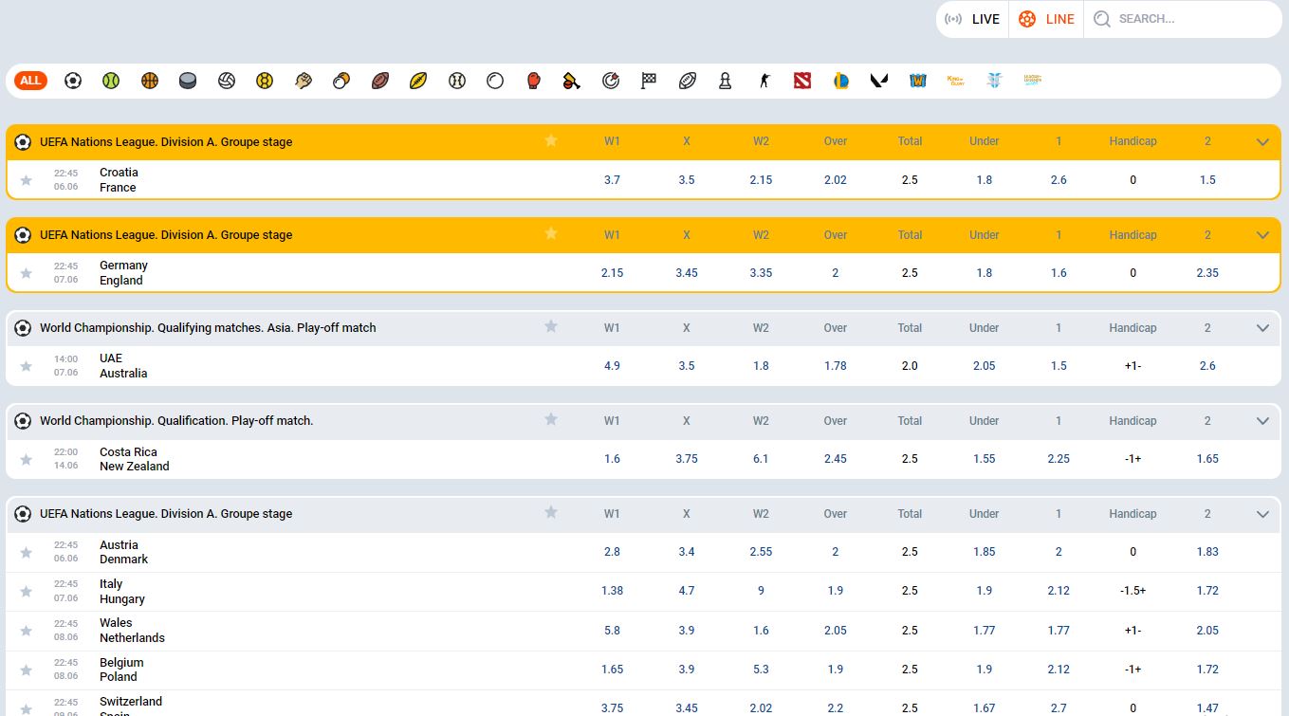Image resolution: width=1289 pixels, height=716 pixels.
Task: Choose the boxing glove sport icon
Action: [533, 81]
